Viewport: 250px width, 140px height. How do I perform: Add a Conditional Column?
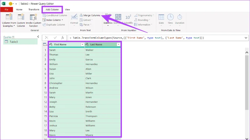55,15
